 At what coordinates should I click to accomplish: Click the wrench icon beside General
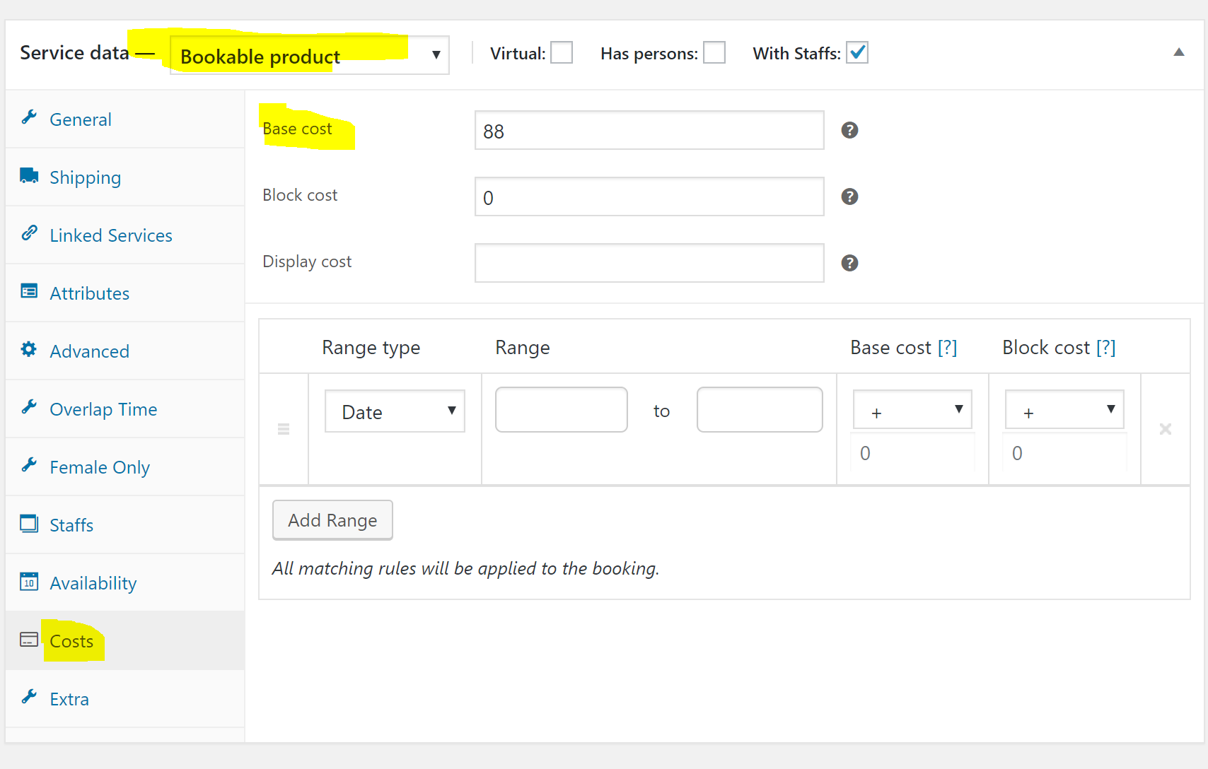(29, 118)
